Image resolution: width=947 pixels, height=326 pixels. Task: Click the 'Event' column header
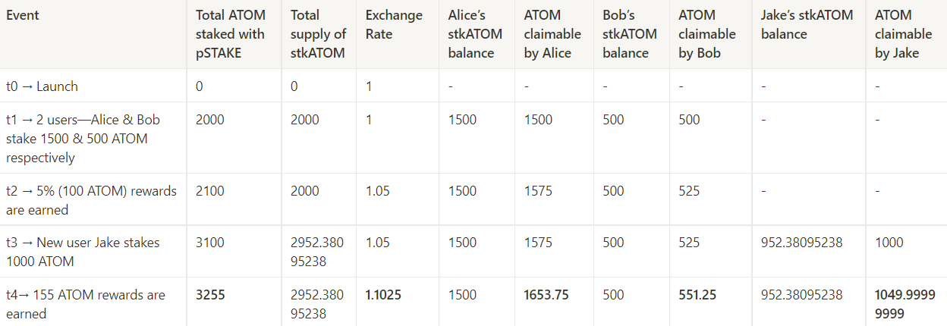(x=23, y=15)
